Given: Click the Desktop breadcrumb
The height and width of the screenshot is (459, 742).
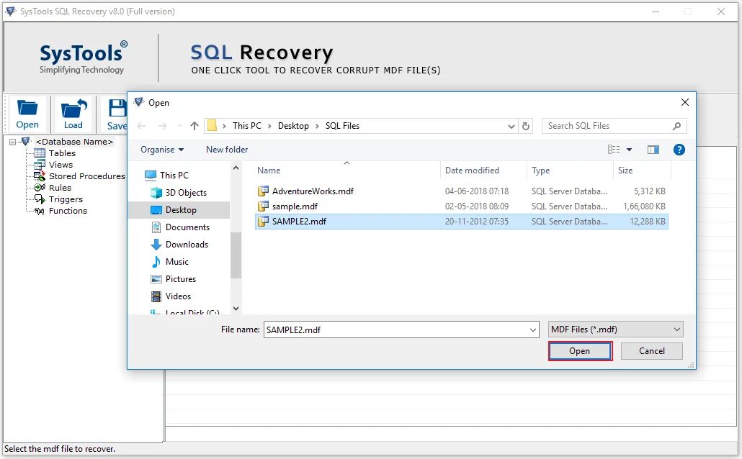Looking at the screenshot, I should [x=293, y=126].
